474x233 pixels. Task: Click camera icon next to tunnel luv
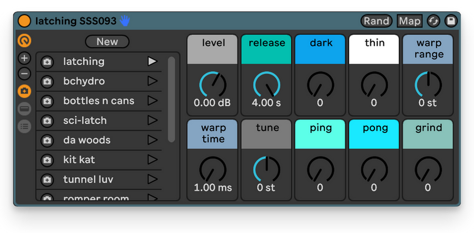pyautogui.click(x=47, y=179)
